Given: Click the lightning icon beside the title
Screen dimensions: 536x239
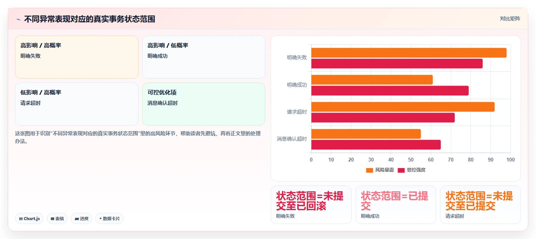Looking at the screenshot, I should [x=18, y=19].
